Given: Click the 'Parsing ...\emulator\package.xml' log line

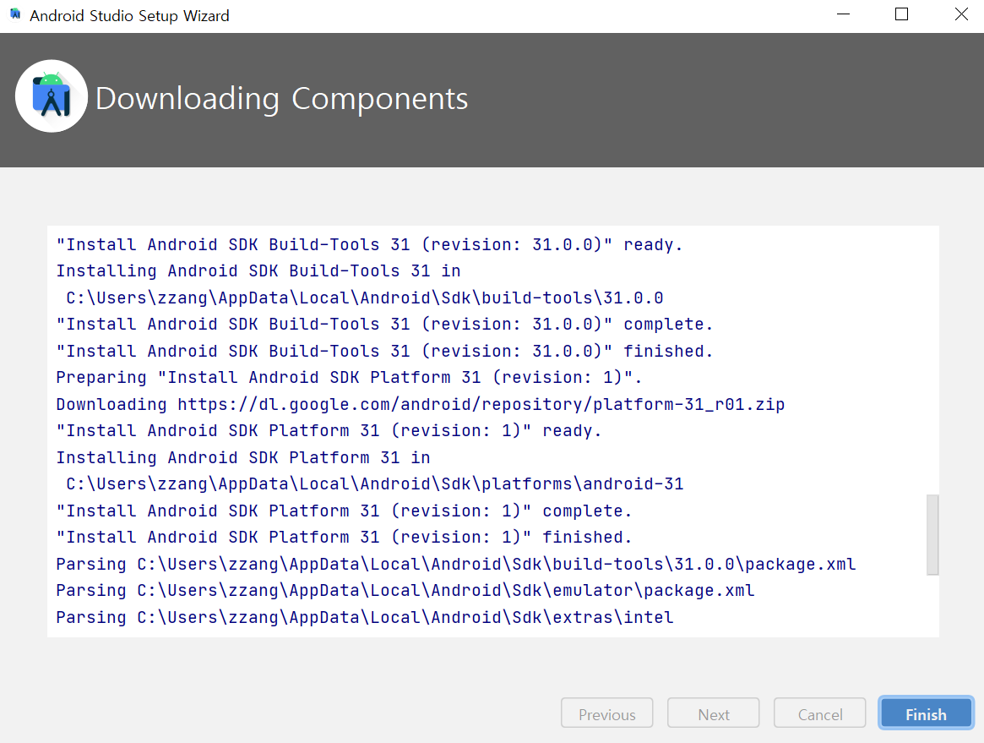Looking at the screenshot, I should point(405,590).
